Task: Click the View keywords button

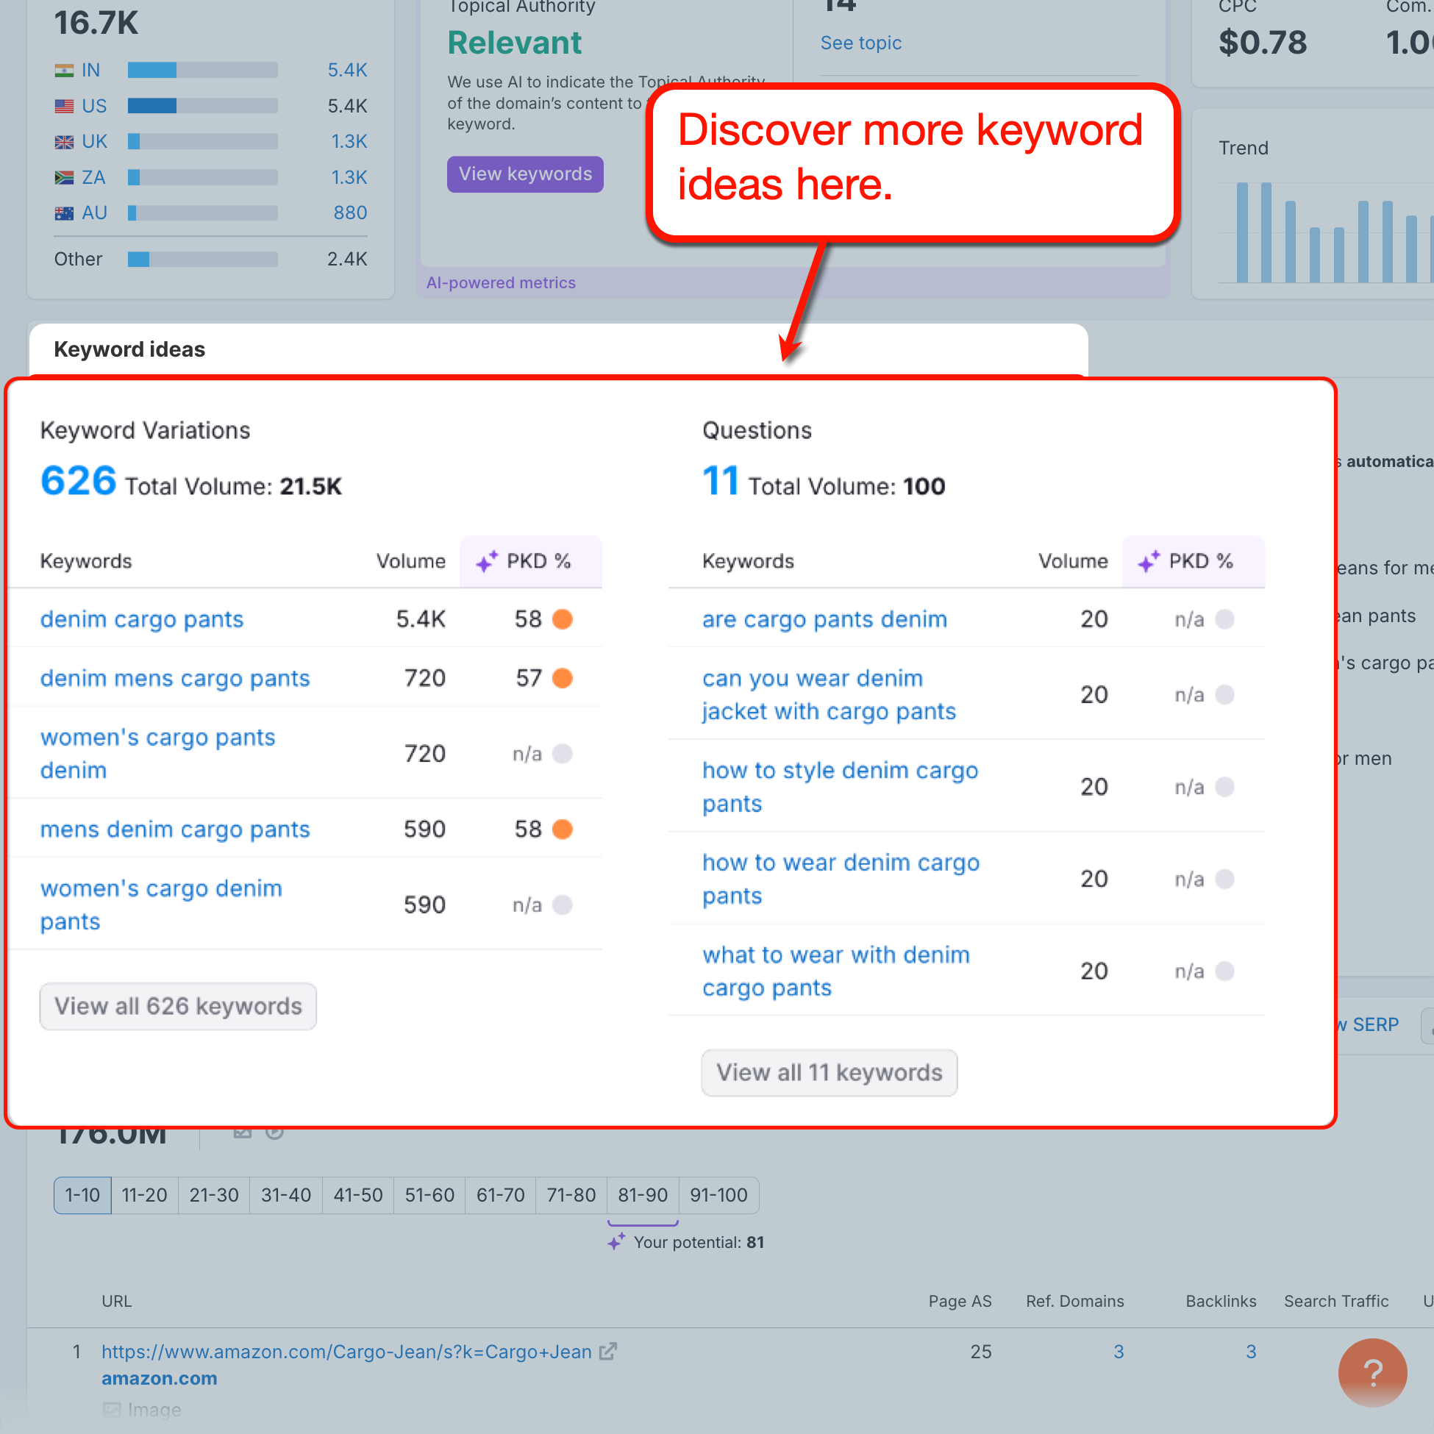Action: (525, 174)
